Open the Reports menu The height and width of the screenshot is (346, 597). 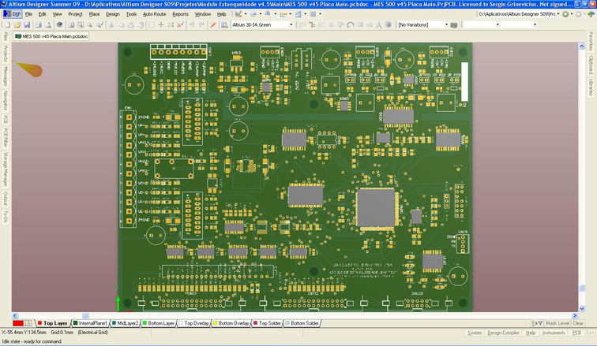pos(181,14)
